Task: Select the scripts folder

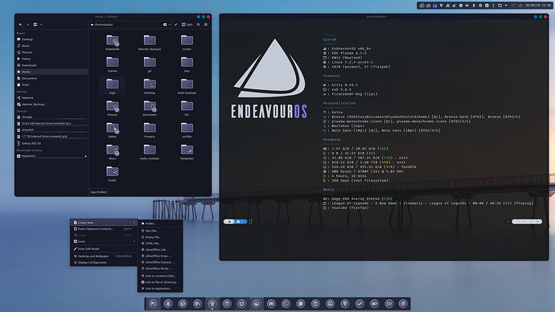Action: click(187, 43)
